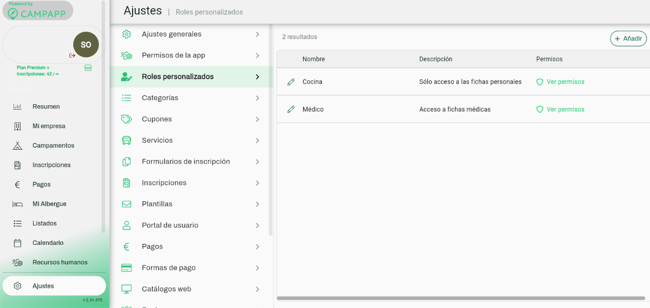The image size is (650, 308).
Task: Click the pencil edit icon for Cocina
Action: [x=291, y=82]
